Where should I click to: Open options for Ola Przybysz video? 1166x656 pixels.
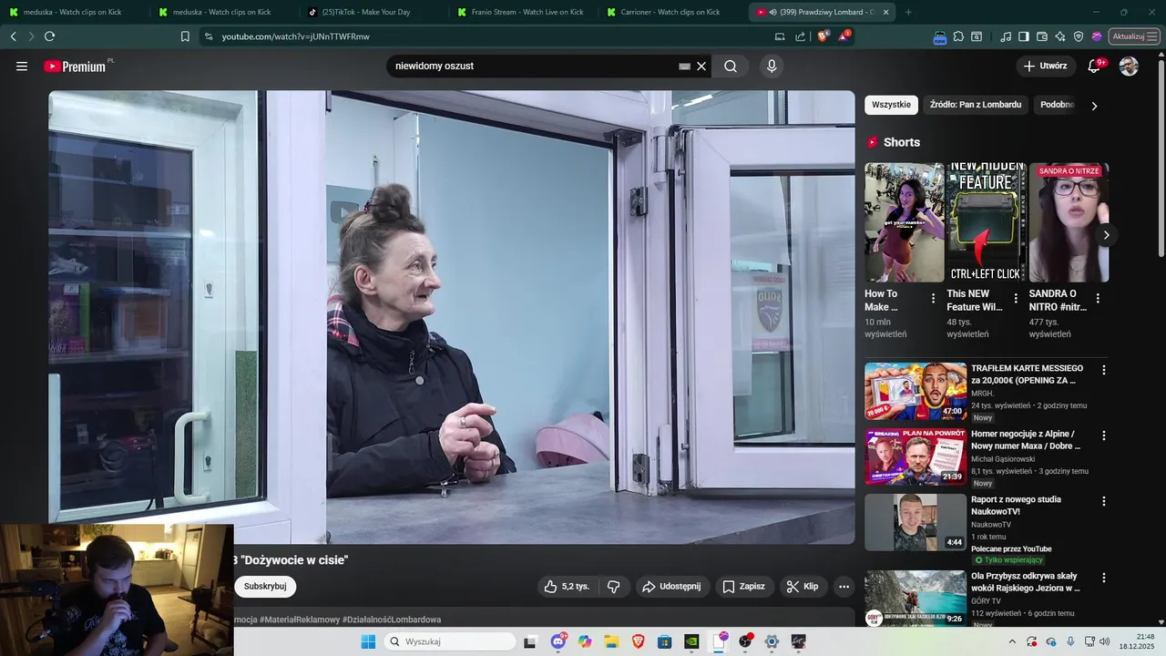[x=1104, y=578]
